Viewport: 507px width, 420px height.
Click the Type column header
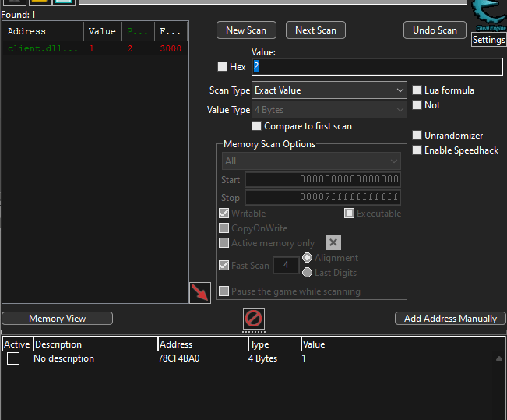pyautogui.click(x=274, y=344)
